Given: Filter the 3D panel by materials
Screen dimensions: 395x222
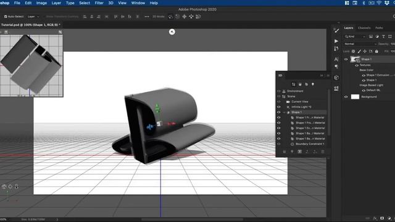Looking at the screenshot, I should (306, 84).
